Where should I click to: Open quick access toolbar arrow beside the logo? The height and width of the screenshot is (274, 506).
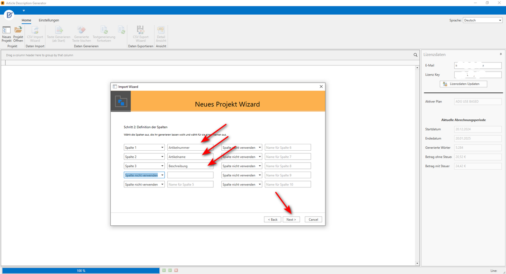(x=24, y=10)
